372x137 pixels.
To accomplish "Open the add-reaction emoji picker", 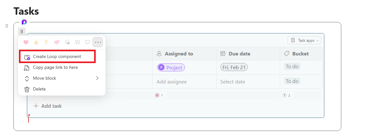I will coord(67,42).
